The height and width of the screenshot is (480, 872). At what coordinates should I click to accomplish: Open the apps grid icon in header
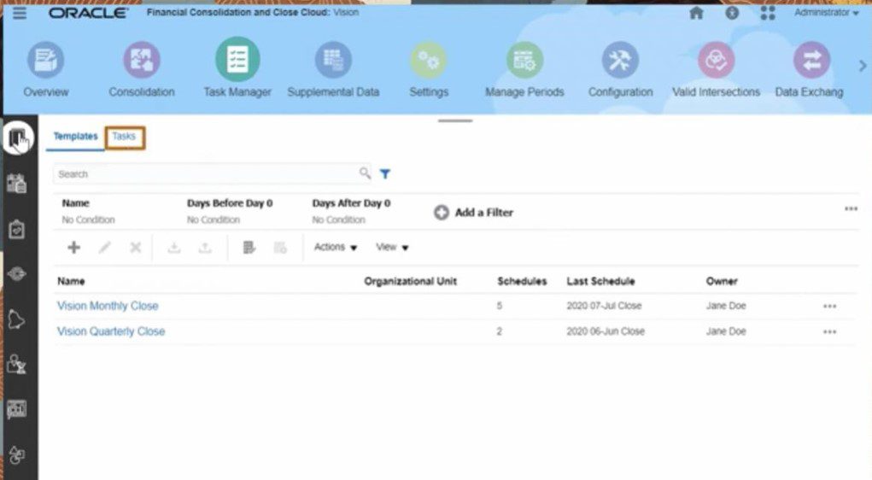click(768, 12)
